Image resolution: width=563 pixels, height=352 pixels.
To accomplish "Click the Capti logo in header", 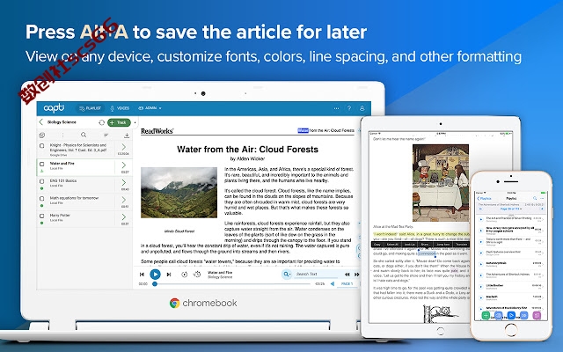I will click(x=54, y=107).
